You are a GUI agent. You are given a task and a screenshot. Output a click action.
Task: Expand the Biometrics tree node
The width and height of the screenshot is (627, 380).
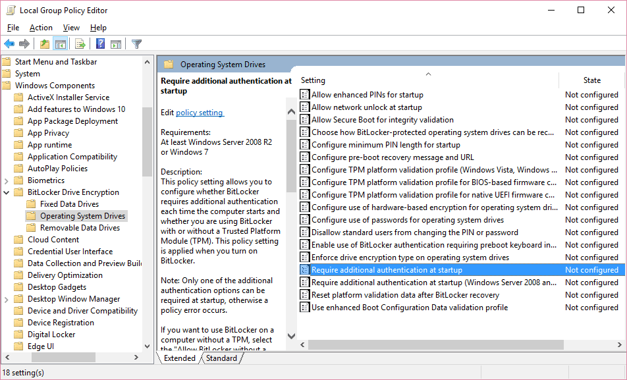tap(7, 181)
